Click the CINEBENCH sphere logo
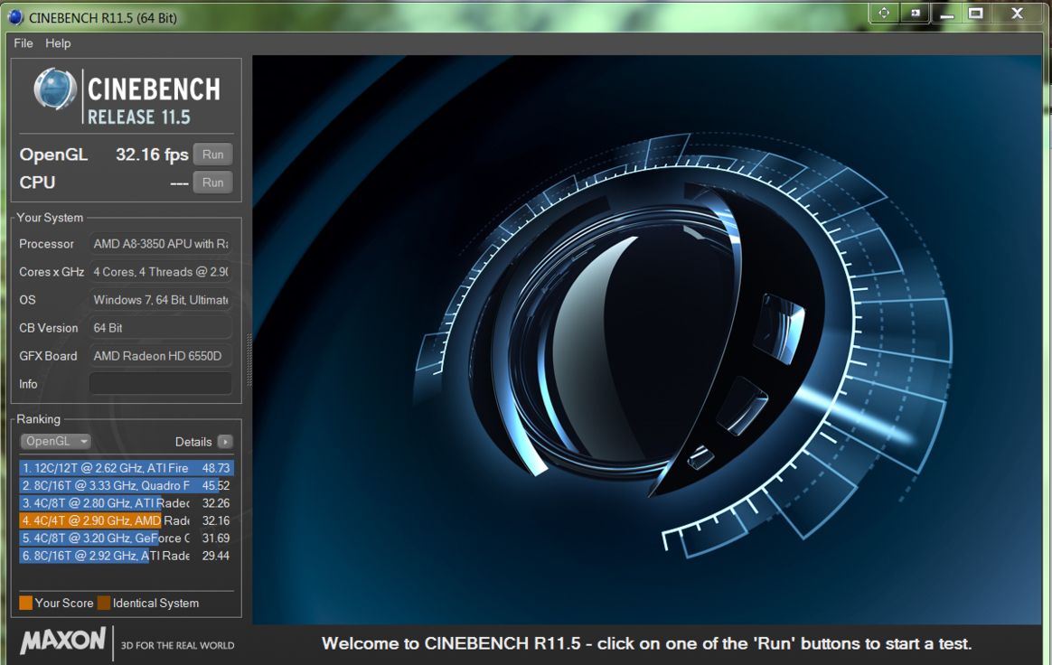The height and width of the screenshot is (665, 1052). 55,89
